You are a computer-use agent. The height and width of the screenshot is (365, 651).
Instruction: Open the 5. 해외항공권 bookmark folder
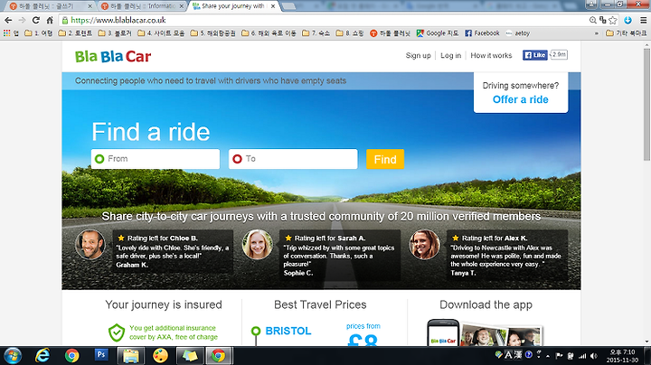coord(212,33)
